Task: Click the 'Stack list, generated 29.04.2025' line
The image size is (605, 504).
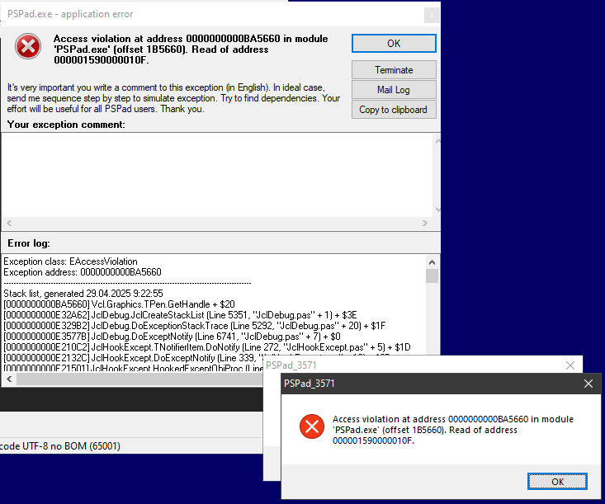Action: click(83, 294)
